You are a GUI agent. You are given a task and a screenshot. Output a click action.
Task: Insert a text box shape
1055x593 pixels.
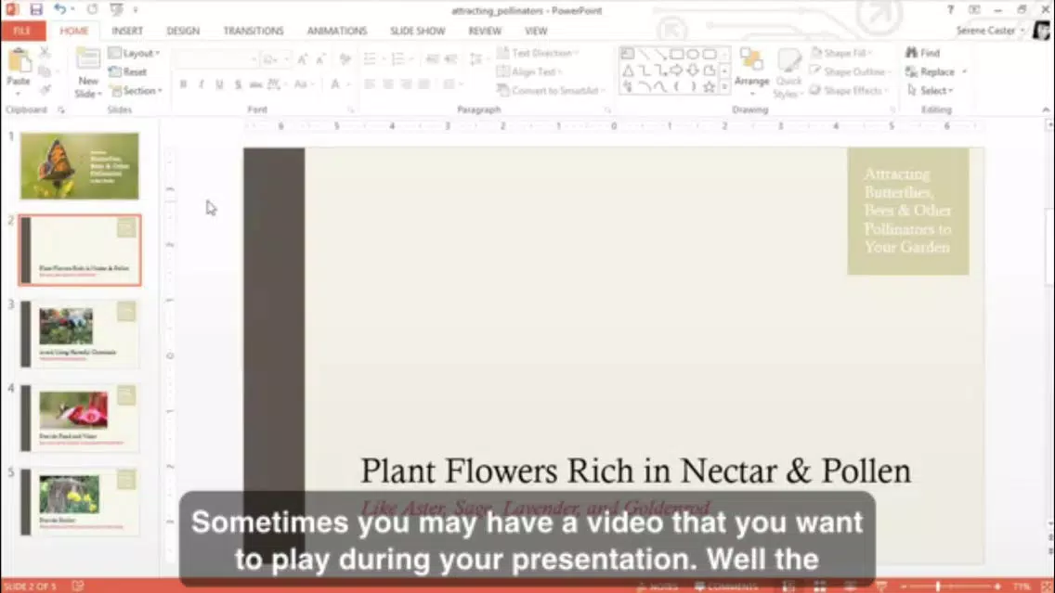(627, 54)
